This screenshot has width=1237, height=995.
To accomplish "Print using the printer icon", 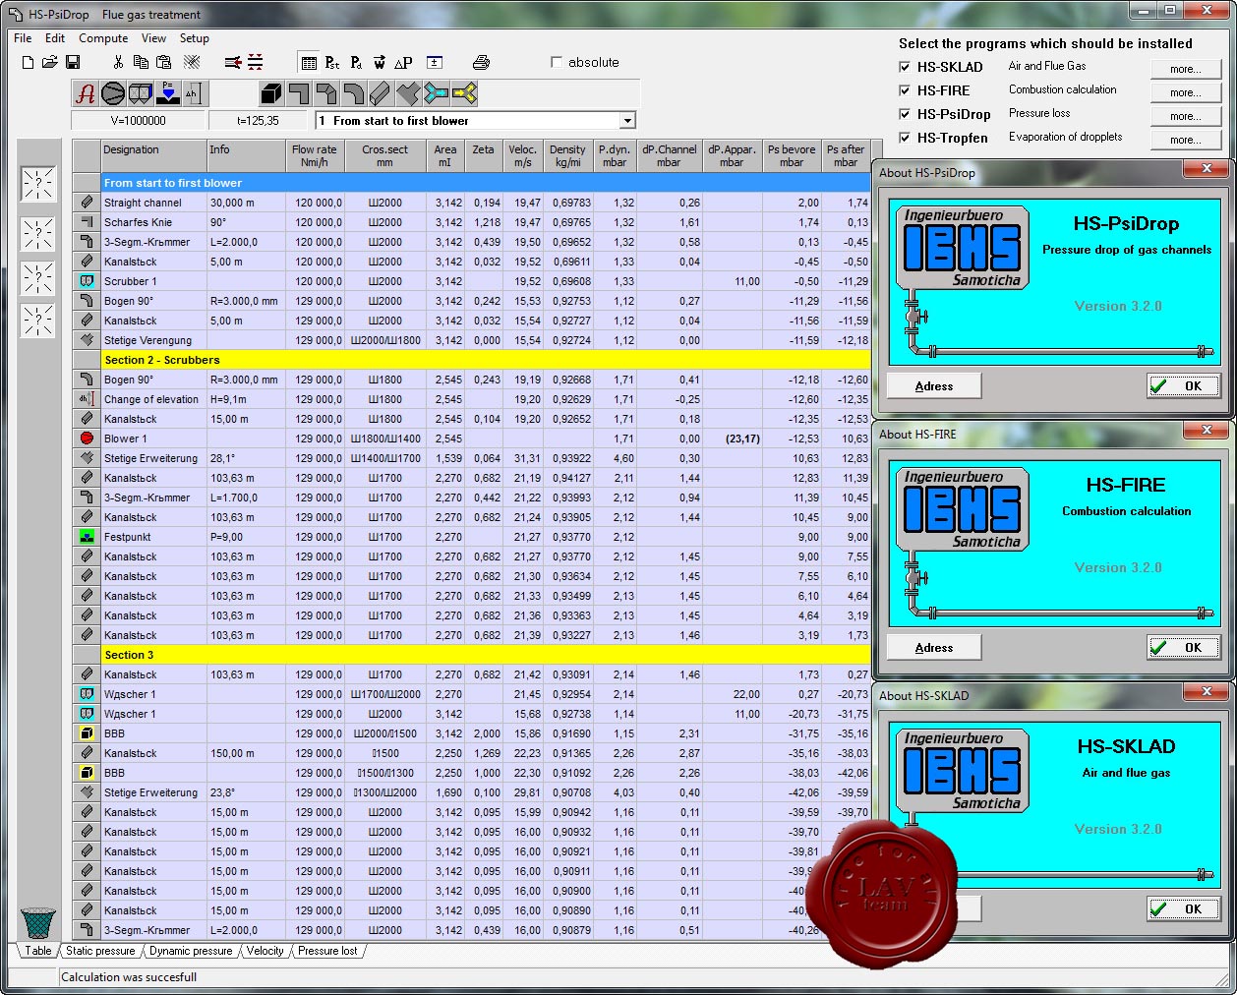I will coord(481,62).
